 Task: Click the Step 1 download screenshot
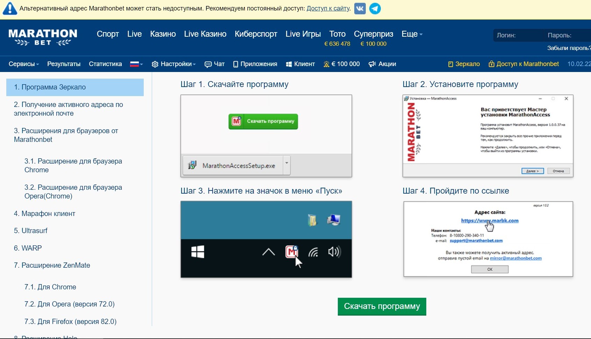coord(266,136)
